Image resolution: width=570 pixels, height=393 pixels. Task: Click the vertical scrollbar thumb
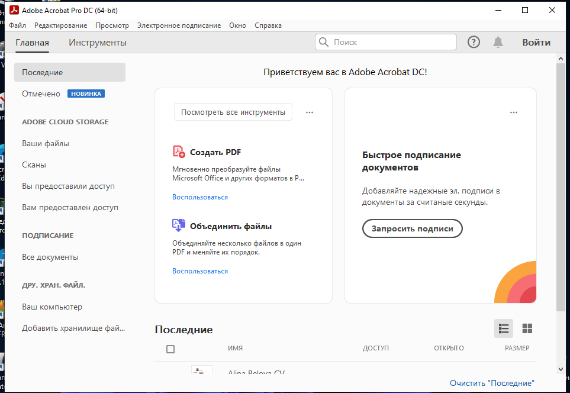pyautogui.click(x=561, y=187)
